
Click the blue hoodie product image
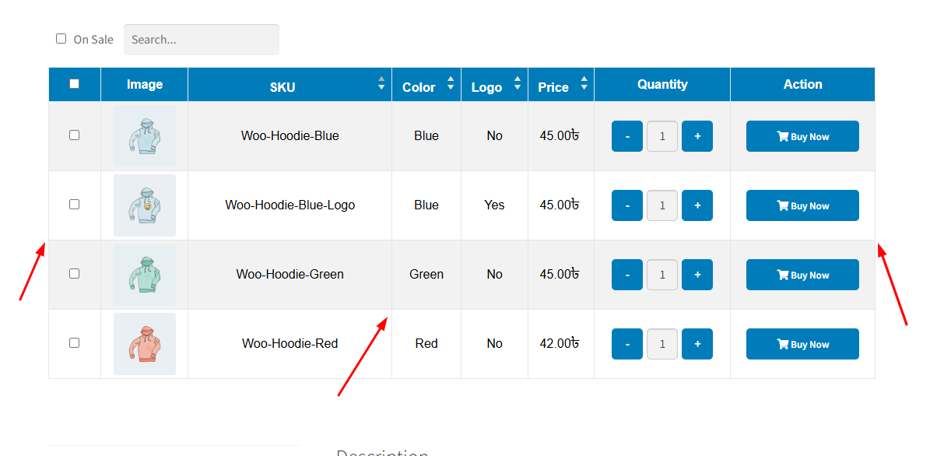point(144,136)
